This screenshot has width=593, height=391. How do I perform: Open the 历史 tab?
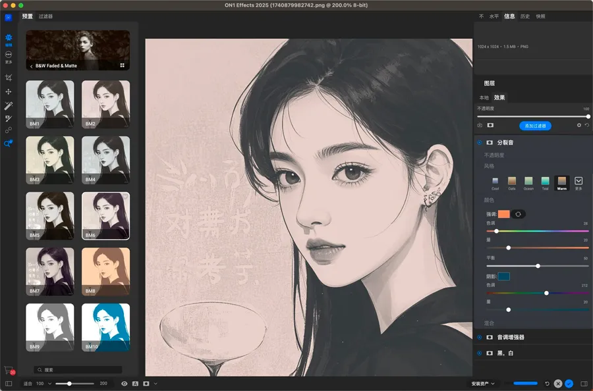click(x=525, y=16)
